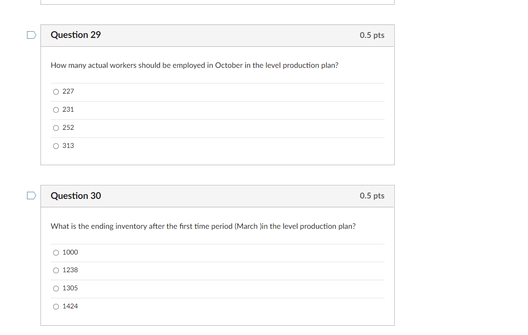Click the 0.5 pts label for Question 30
The width and height of the screenshot is (528, 335).
(372, 196)
